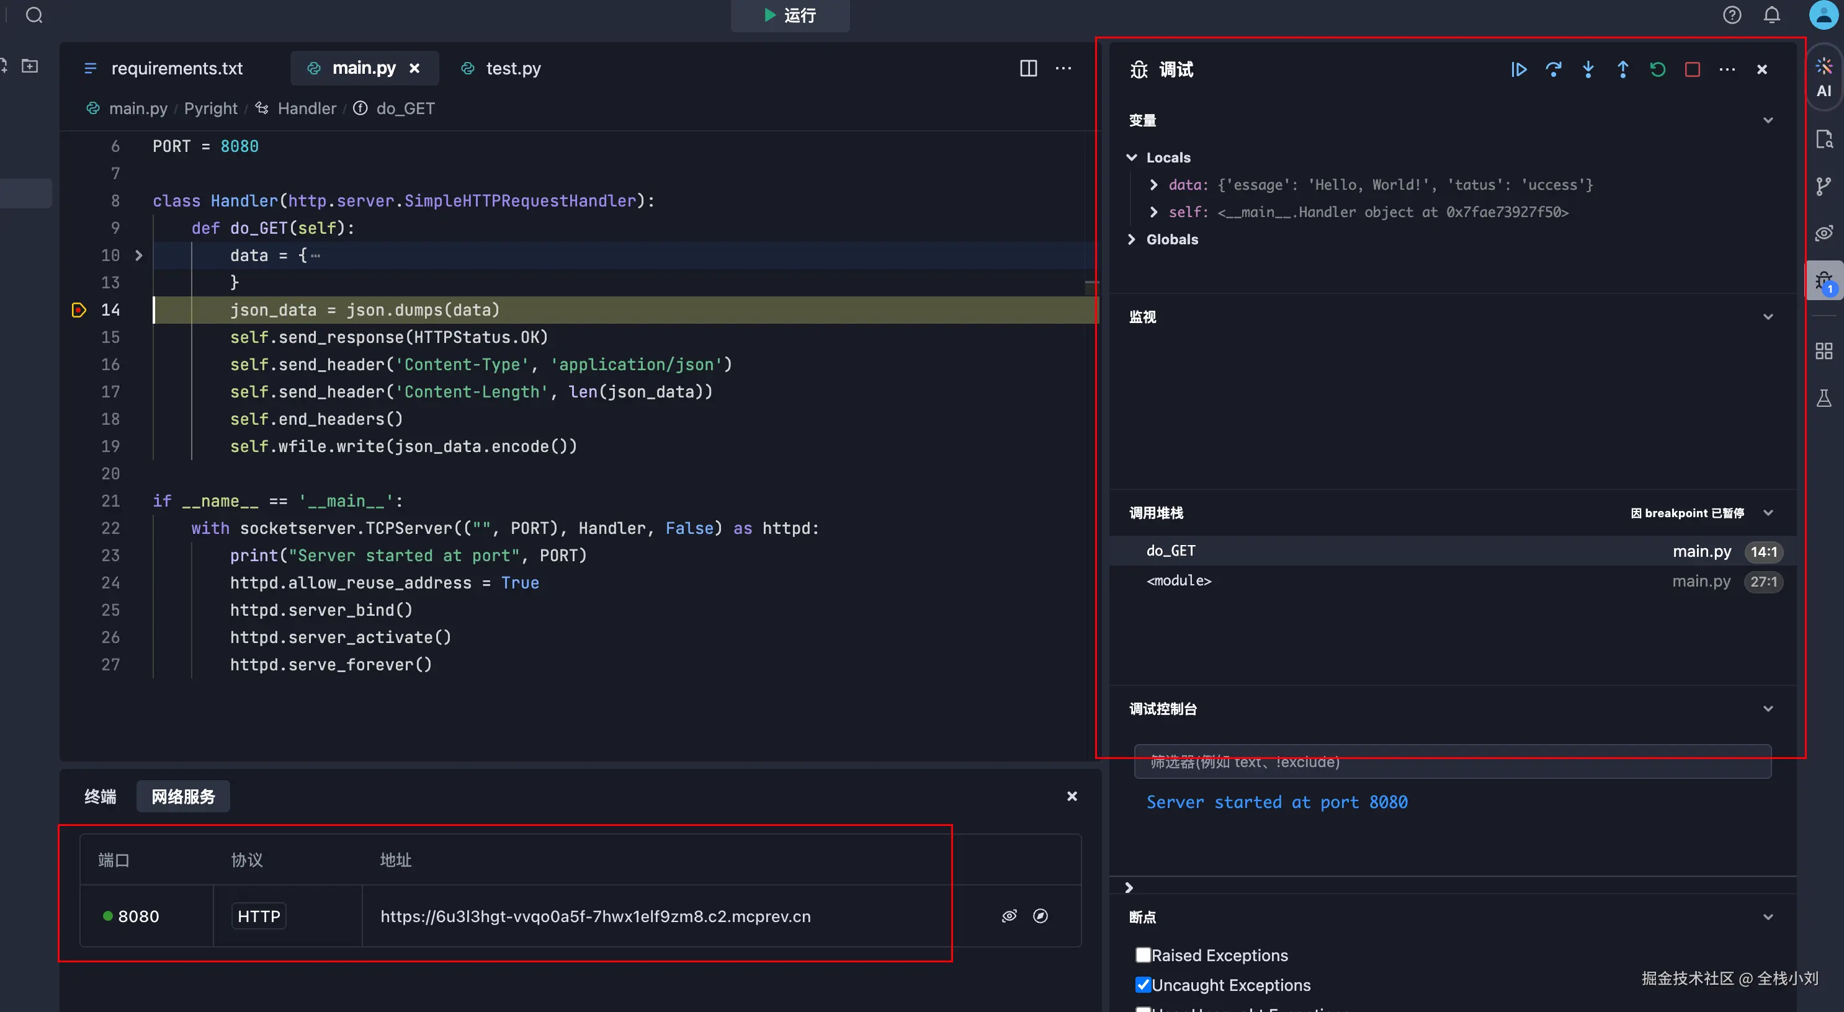Click the Step Over debug icon
Viewport: 1844px width, 1012px height.
pos(1554,69)
